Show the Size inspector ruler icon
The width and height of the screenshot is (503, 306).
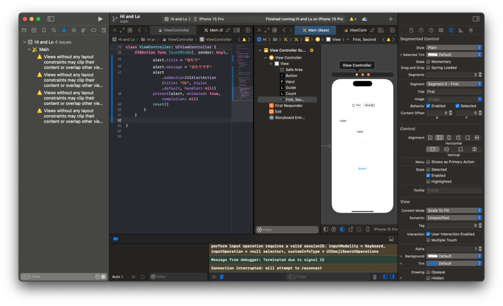pos(461,30)
